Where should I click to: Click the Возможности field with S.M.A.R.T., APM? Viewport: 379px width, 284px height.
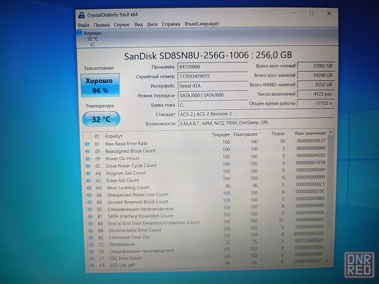(257, 123)
